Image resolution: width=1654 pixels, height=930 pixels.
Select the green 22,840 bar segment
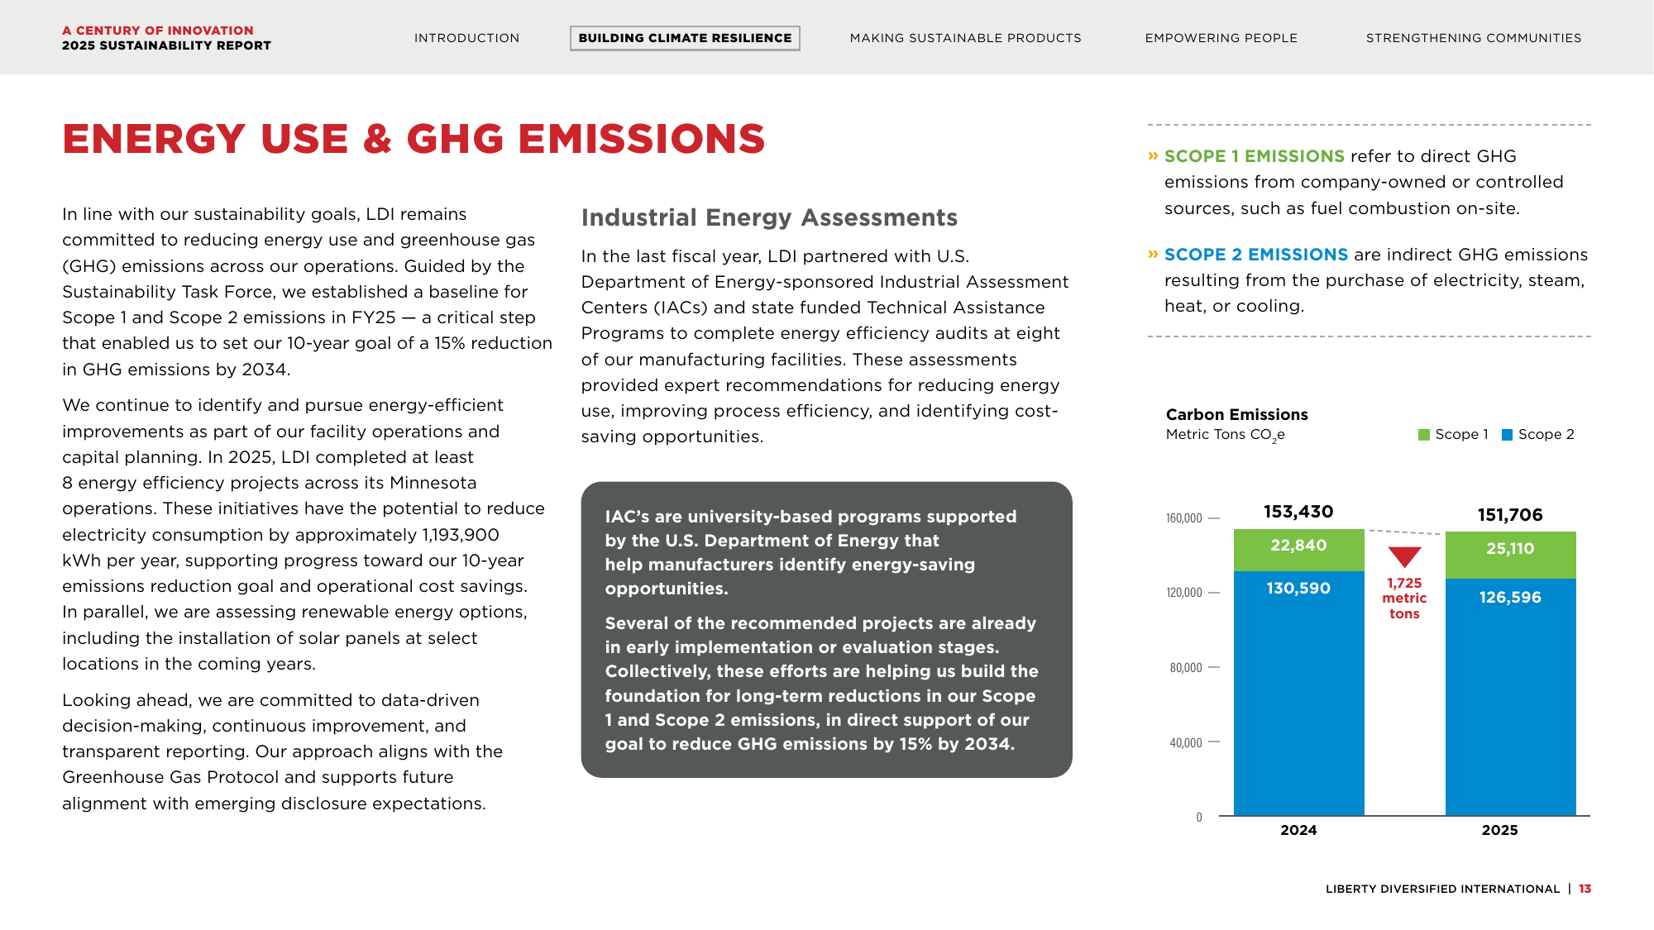[1298, 550]
